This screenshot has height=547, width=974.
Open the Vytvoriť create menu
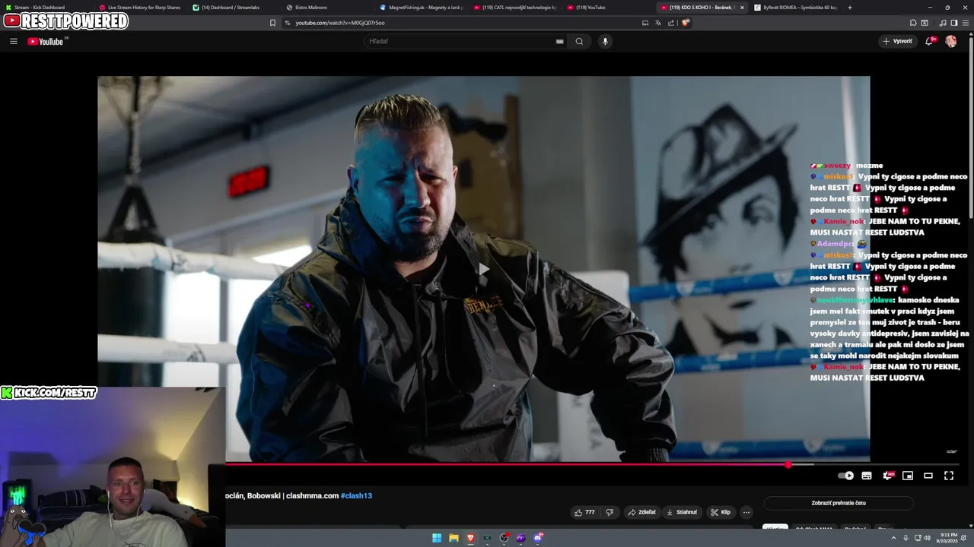(897, 41)
